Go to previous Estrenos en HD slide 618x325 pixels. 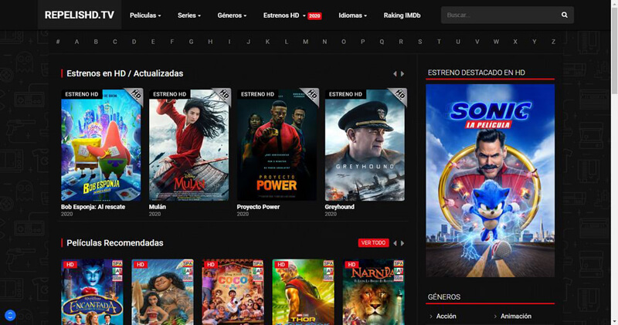click(x=395, y=73)
